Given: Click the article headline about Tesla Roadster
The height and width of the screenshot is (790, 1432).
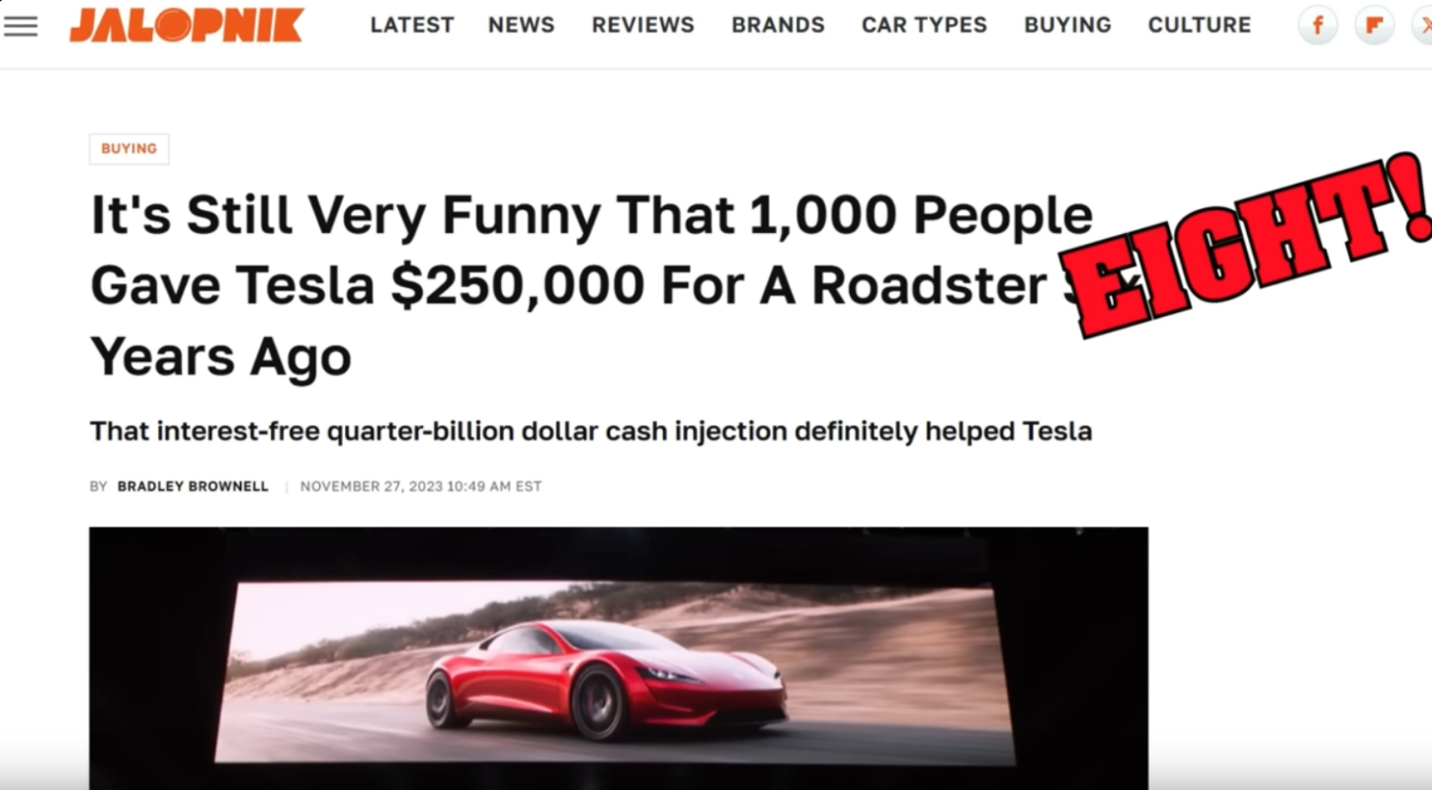Looking at the screenshot, I should click(593, 286).
